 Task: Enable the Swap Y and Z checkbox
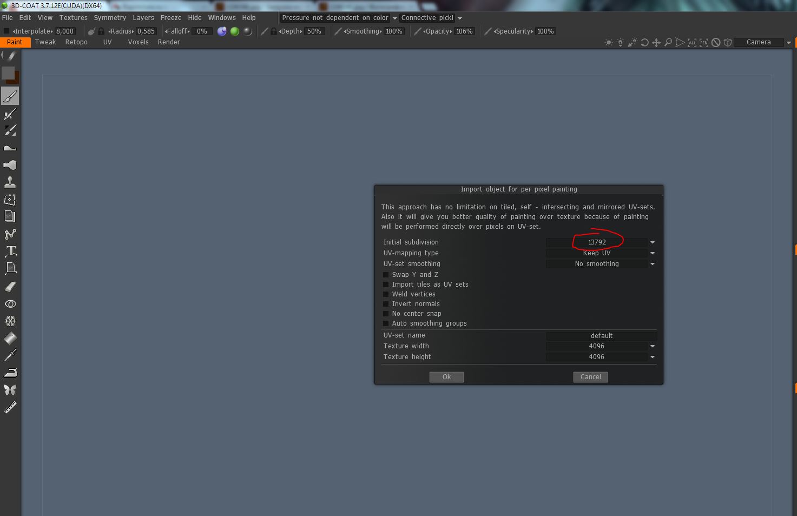(386, 275)
